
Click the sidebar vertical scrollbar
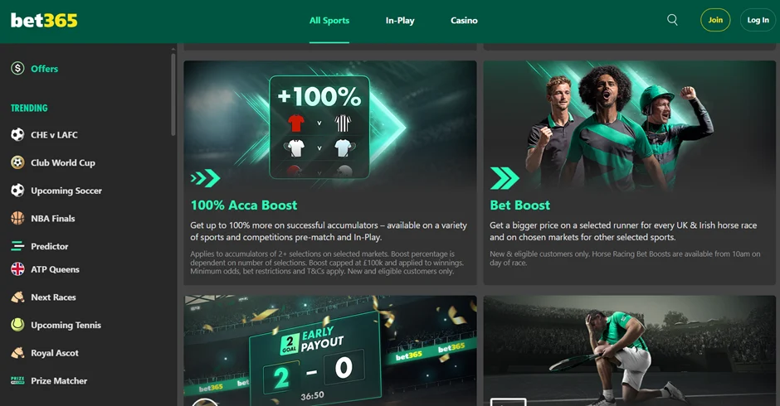173,94
